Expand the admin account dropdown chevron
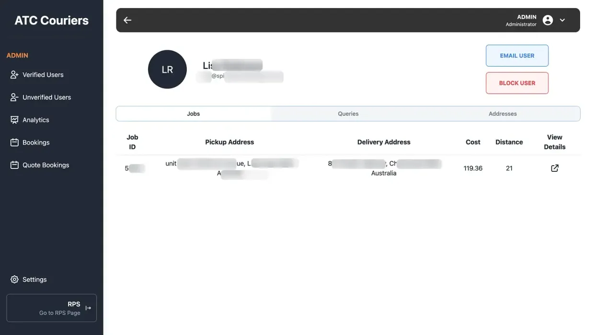593x335 pixels. point(562,20)
